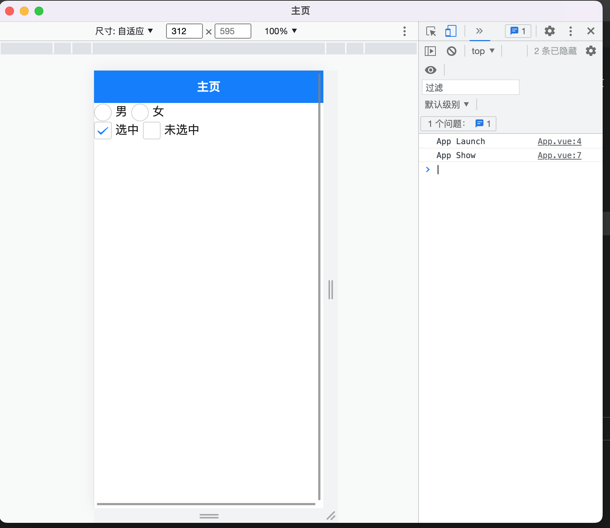This screenshot has width=610, height=528.
Task: Clear the console with the ban icon
Action: click(452, 51)
